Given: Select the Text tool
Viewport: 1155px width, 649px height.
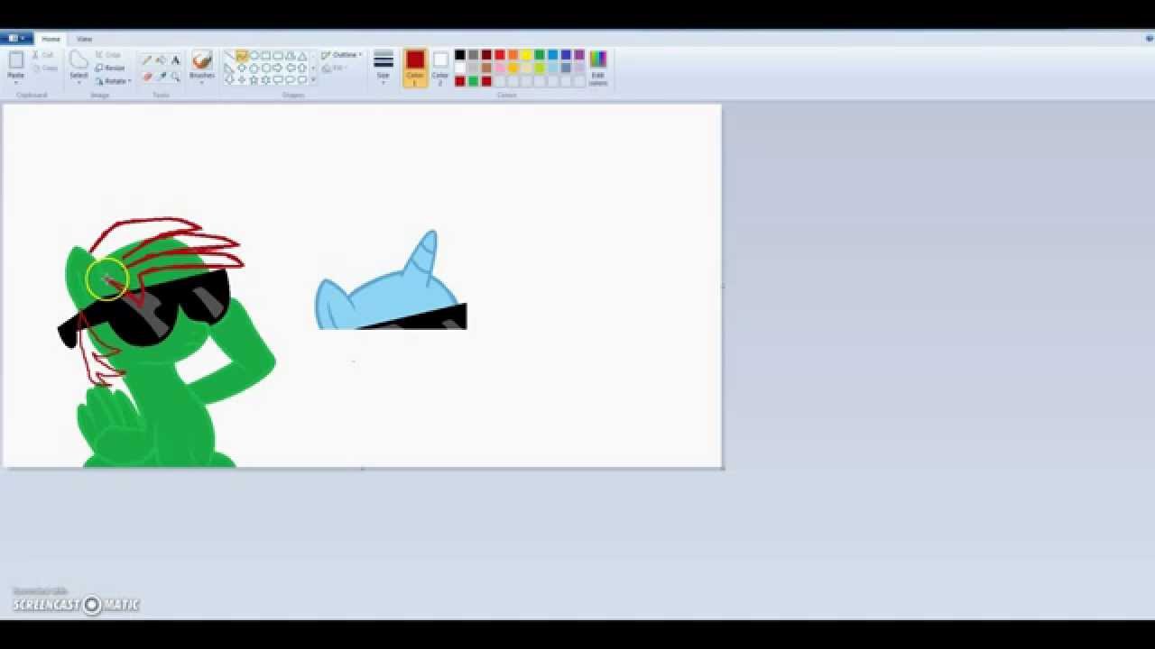Looking at the screenshot, I should 175,59.
